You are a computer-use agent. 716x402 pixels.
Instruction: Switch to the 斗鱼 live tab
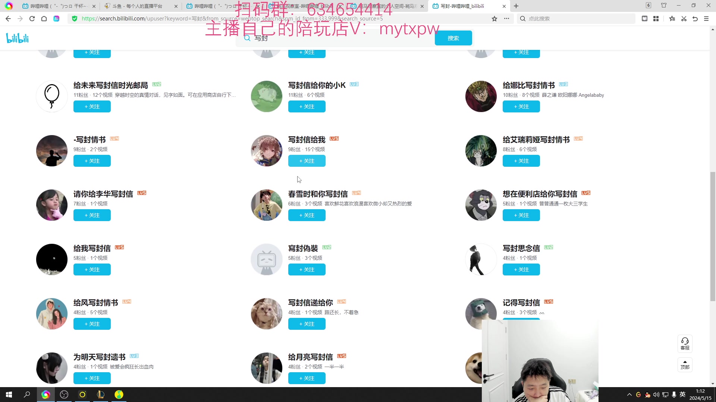[138, 6]
